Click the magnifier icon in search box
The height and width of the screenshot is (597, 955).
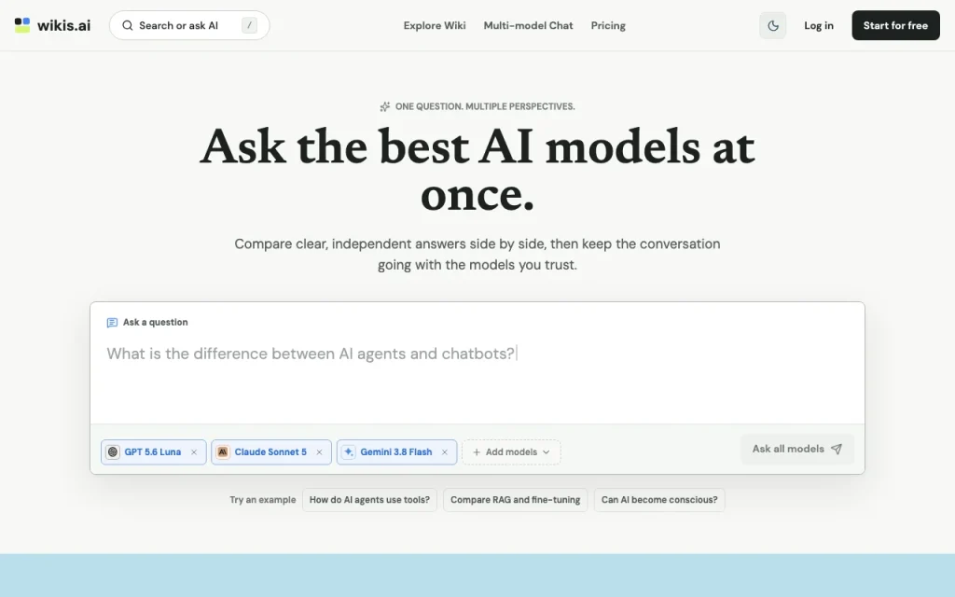pos(127,25)
